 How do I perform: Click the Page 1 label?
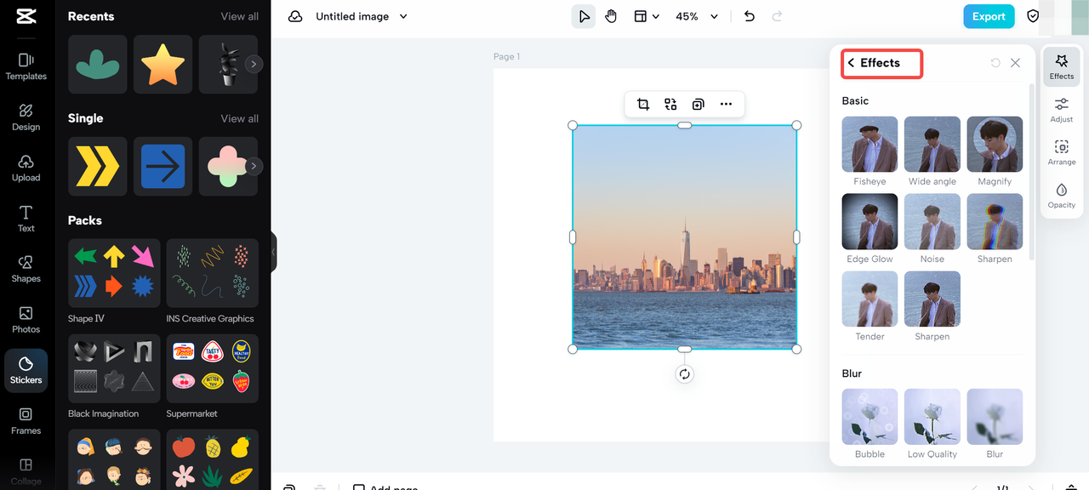point(506,56)
